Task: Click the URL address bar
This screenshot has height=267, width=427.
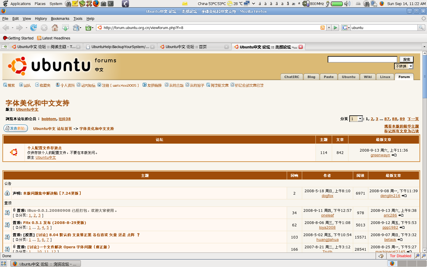Action: point(211,28)
